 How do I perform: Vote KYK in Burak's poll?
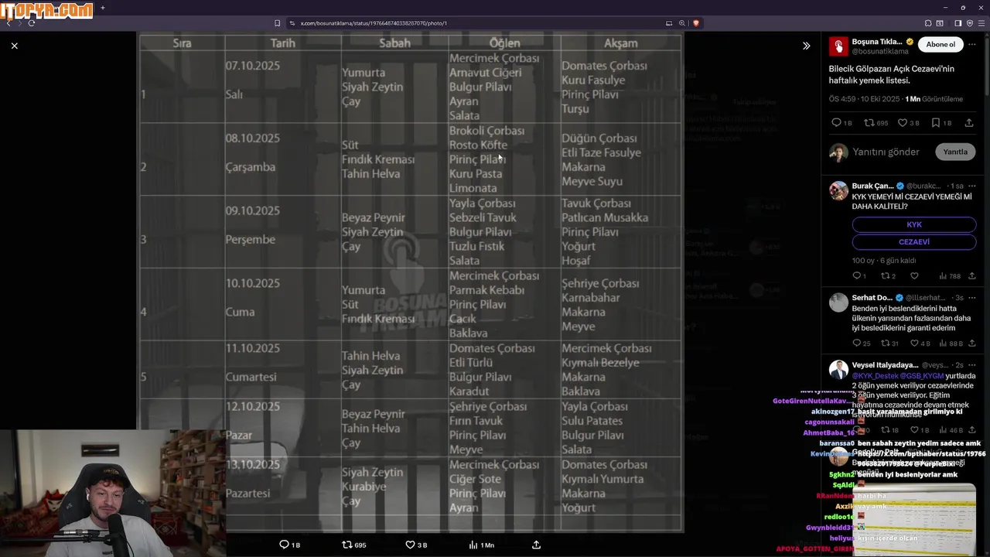pos(914,224)
